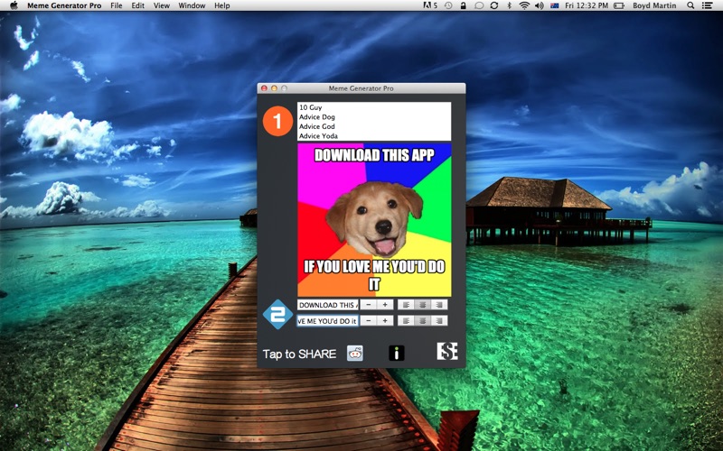Focus the 'DOWNLOAD THIS' top text field

pos(328,305)
